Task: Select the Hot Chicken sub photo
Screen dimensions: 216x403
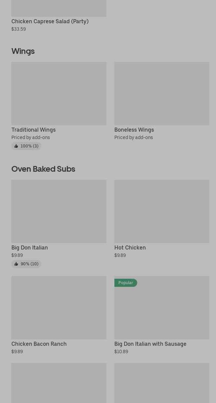Action: [162, 211]
